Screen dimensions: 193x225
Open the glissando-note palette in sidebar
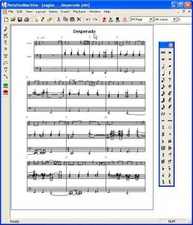[x=6, y=76]
